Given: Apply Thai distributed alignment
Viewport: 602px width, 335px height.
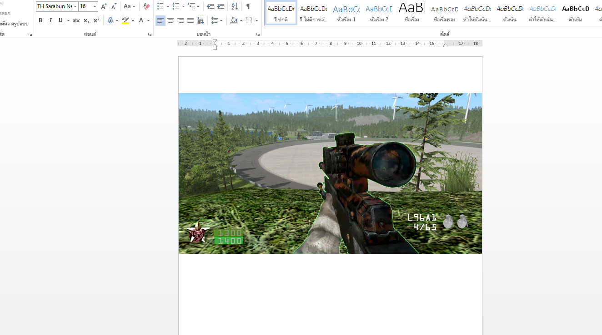Looking at the screenshot, I should [201, 20].
